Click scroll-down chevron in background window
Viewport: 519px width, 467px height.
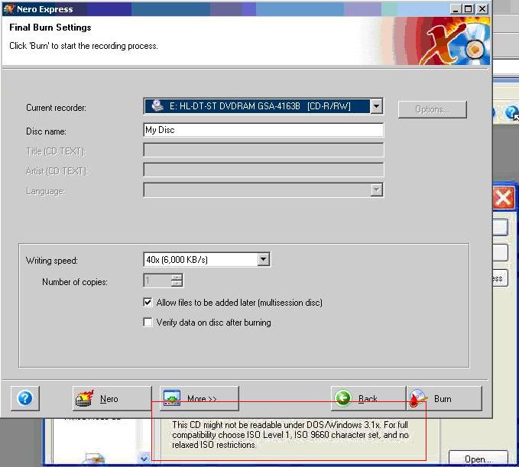coord(144,459)
